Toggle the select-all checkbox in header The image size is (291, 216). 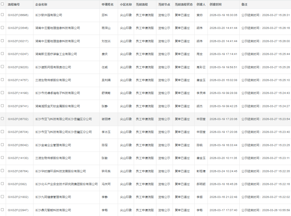point(2,4)
